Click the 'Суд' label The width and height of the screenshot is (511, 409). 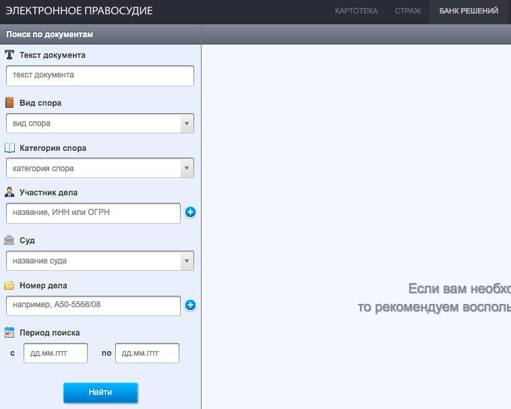coord(27,241)
